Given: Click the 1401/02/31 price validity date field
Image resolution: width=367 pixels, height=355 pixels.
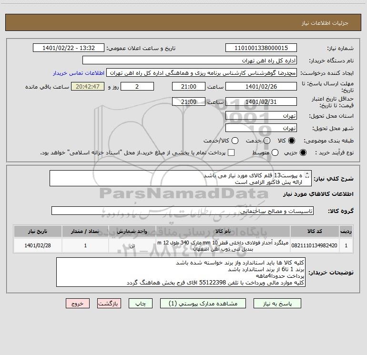Looking at the screenshot, I should 261,101.
